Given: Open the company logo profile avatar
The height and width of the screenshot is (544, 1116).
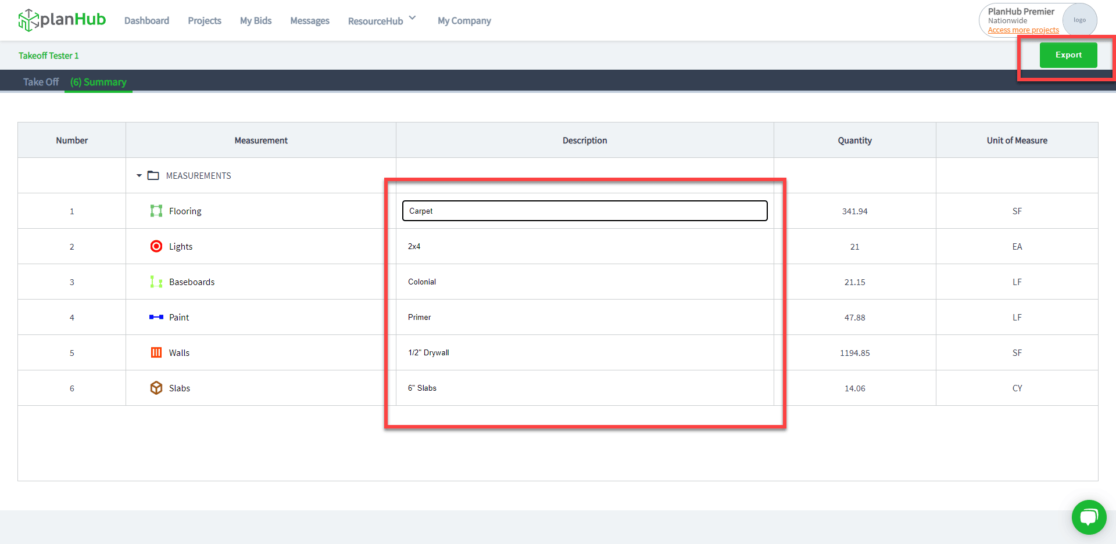Looking at the screenshot, I should click(1079, 20).
